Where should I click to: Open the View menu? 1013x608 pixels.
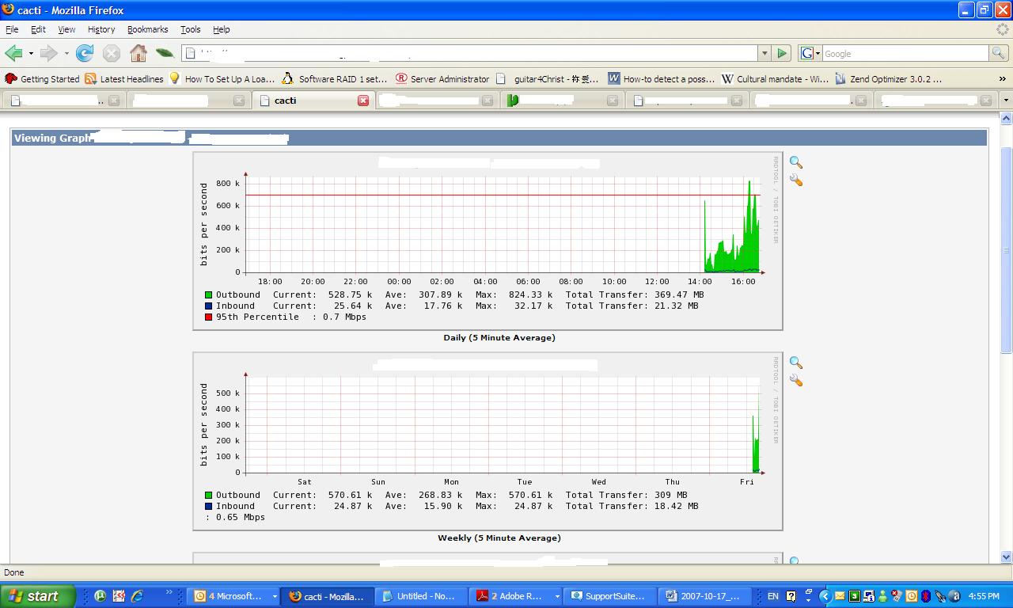coord(66,29)
